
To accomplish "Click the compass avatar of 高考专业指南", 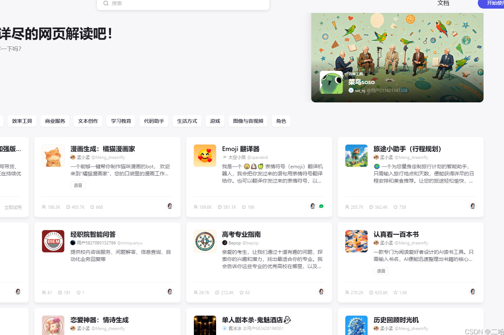I will (x=205, y=241).
